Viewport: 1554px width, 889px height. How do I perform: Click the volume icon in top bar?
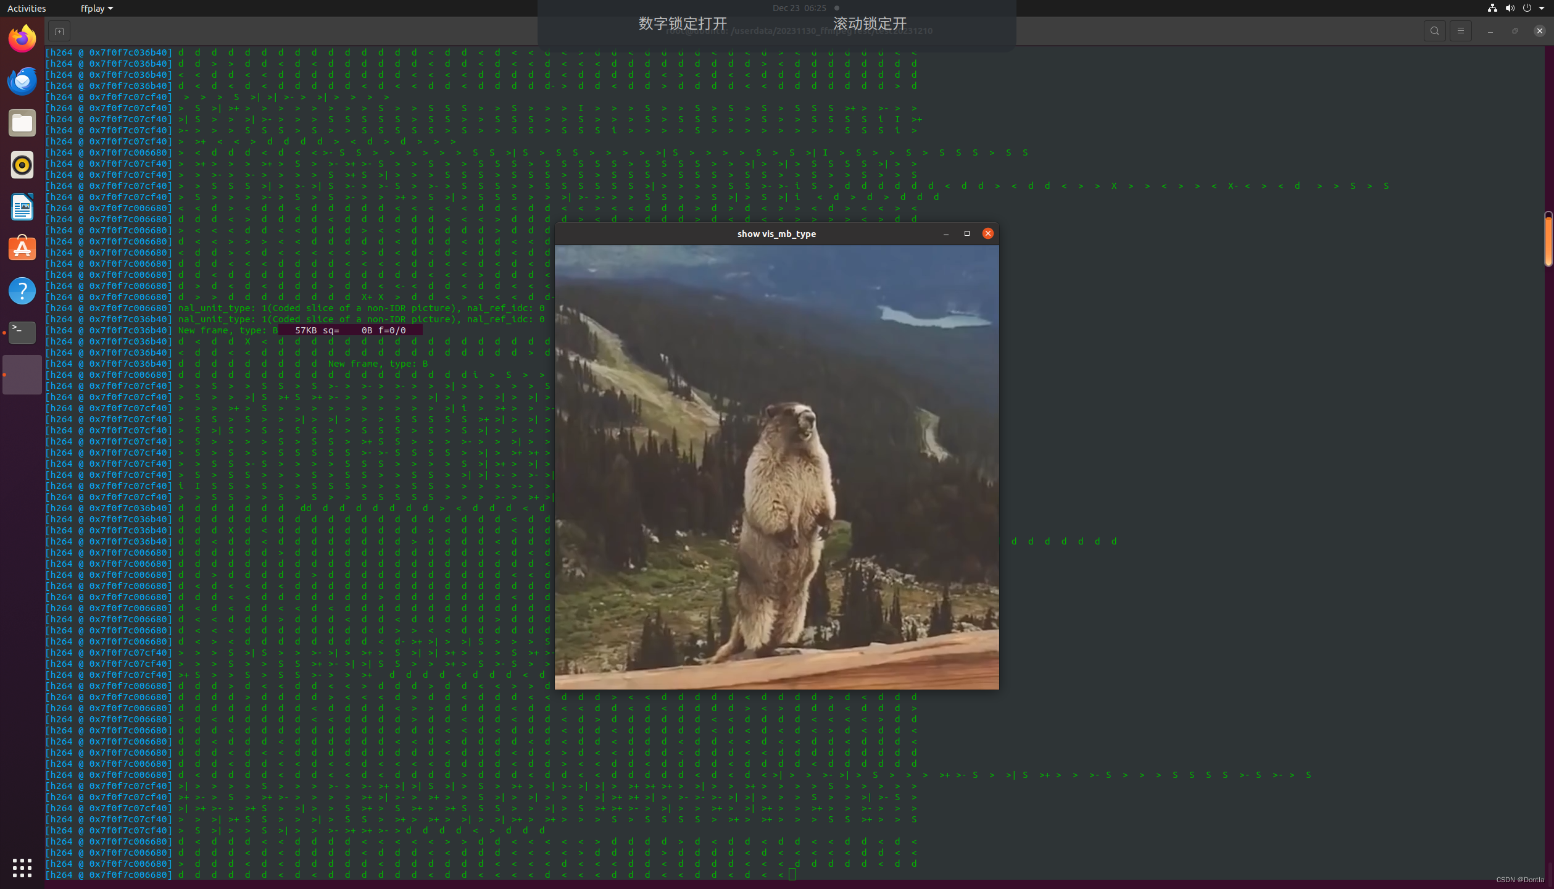[1510, 8]
